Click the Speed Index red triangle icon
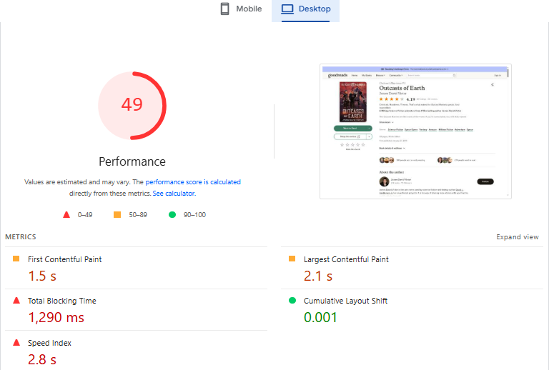Image resolution: width=549 pixels, height=370 pixels. coord(16,342)
